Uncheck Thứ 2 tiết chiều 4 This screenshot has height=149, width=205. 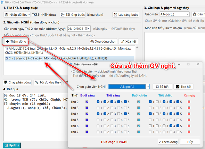tap(171, 102)
